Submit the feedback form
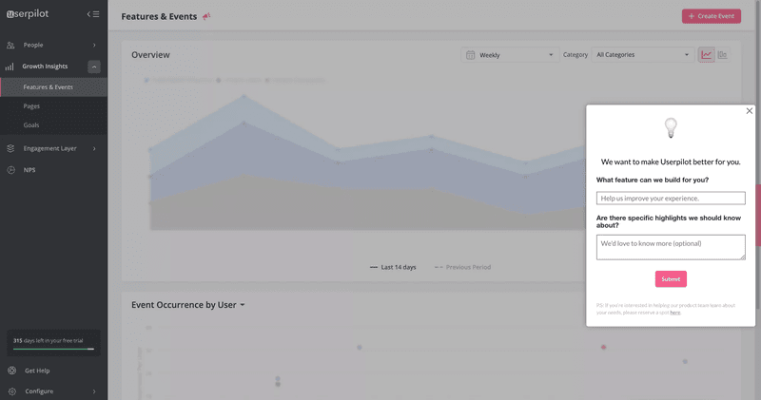Image resolution: width=761 pixels, height=400 pixels. coord(671,279)
